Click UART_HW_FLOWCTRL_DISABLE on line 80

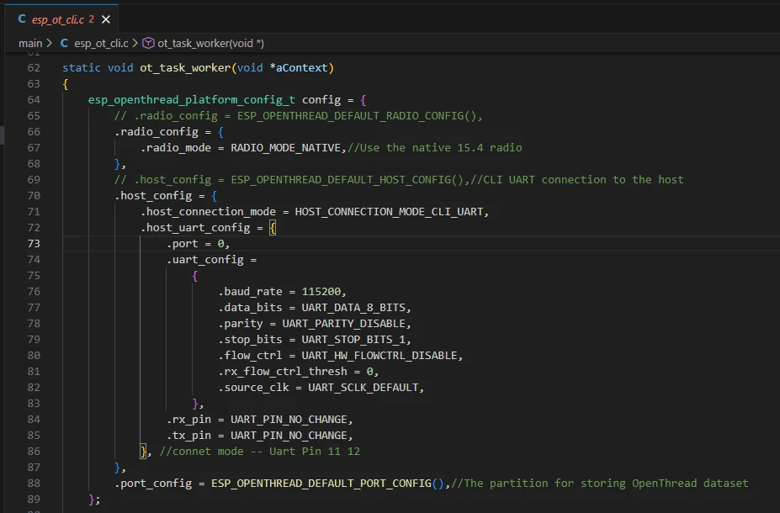(x=385, y=356)
